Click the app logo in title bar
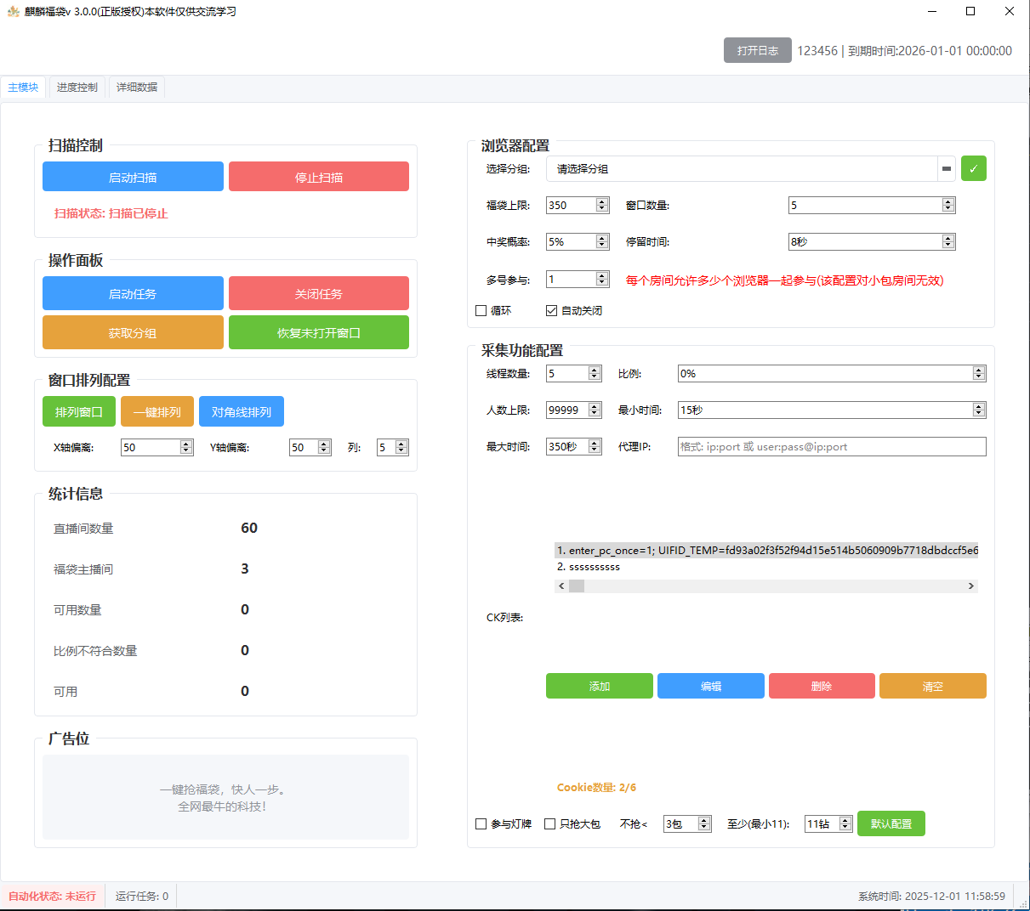 click(13, 12)
